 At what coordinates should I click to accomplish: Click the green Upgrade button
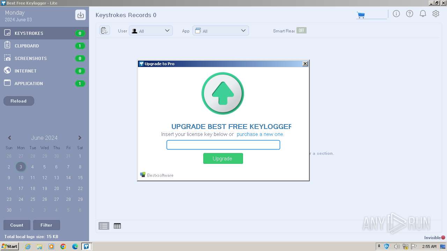[x=223, y=158]
